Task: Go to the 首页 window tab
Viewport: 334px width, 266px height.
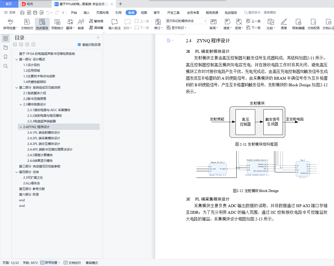Action: [9, 4]
